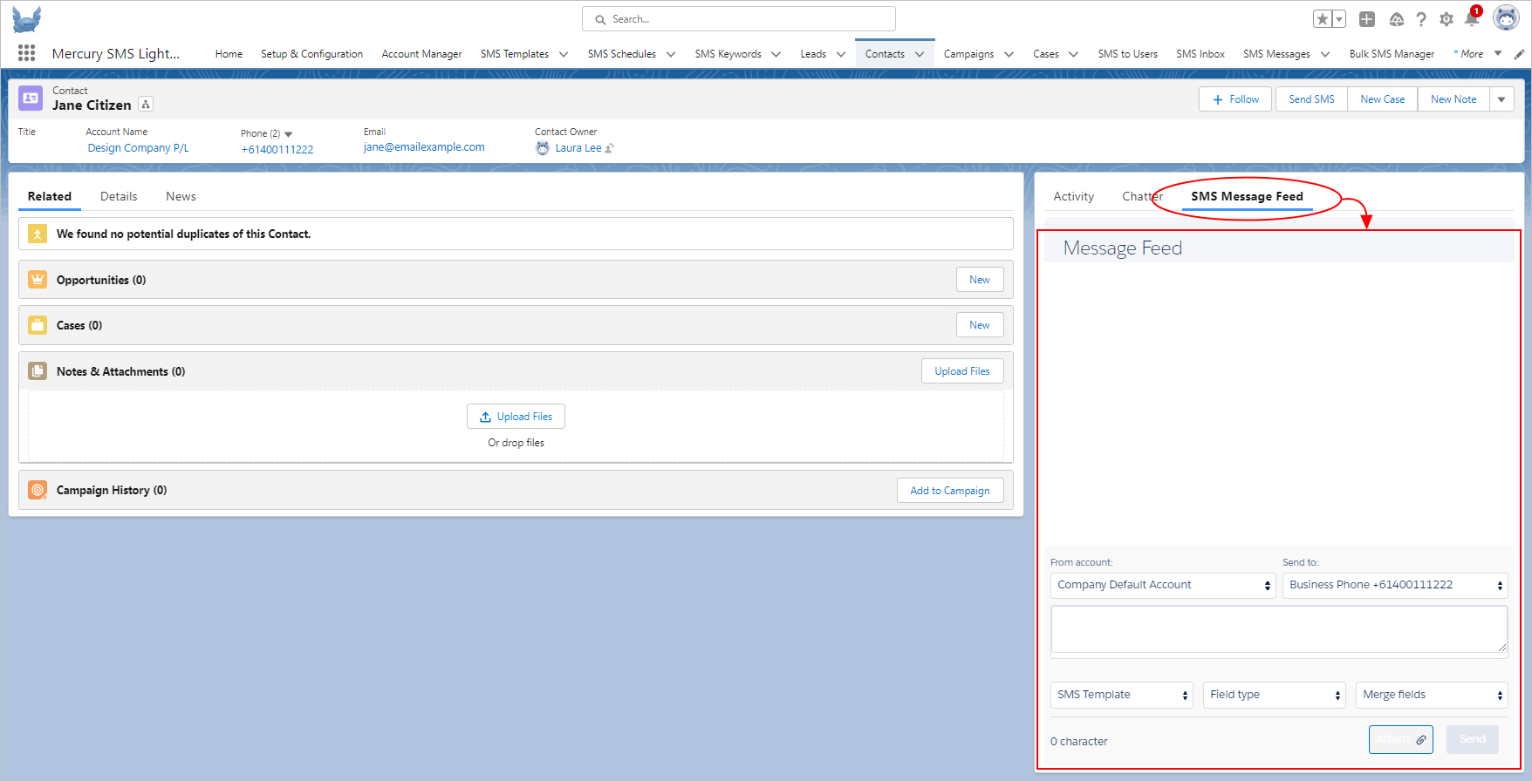Open the Phone (2) dropdown arrow
Viewport: 1532px width, 781px height.
(289, 134)
